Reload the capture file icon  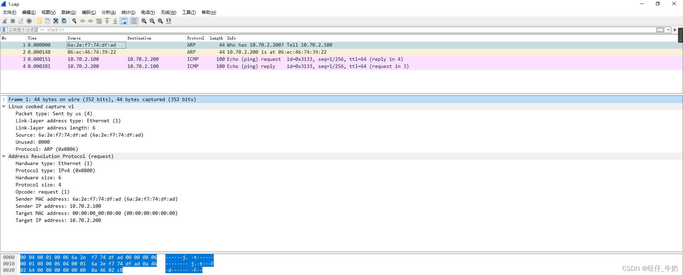64,21
